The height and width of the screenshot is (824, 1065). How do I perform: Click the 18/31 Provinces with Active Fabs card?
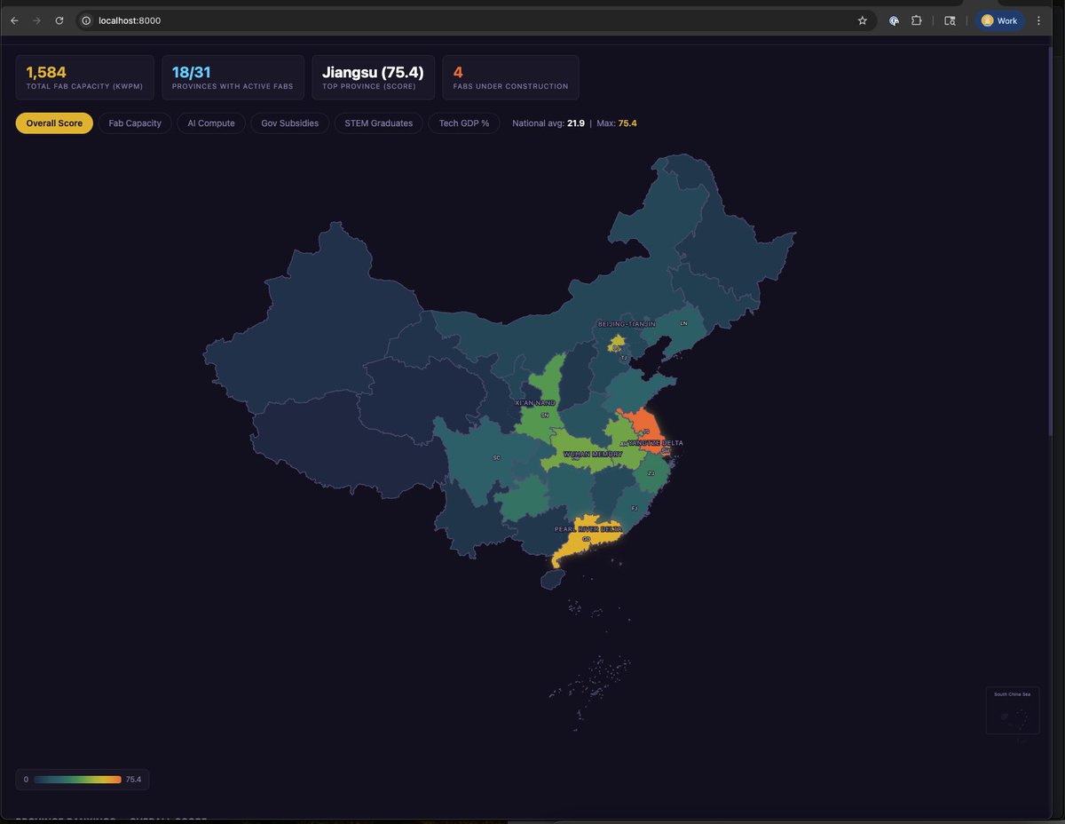click(x=233, y=77)
